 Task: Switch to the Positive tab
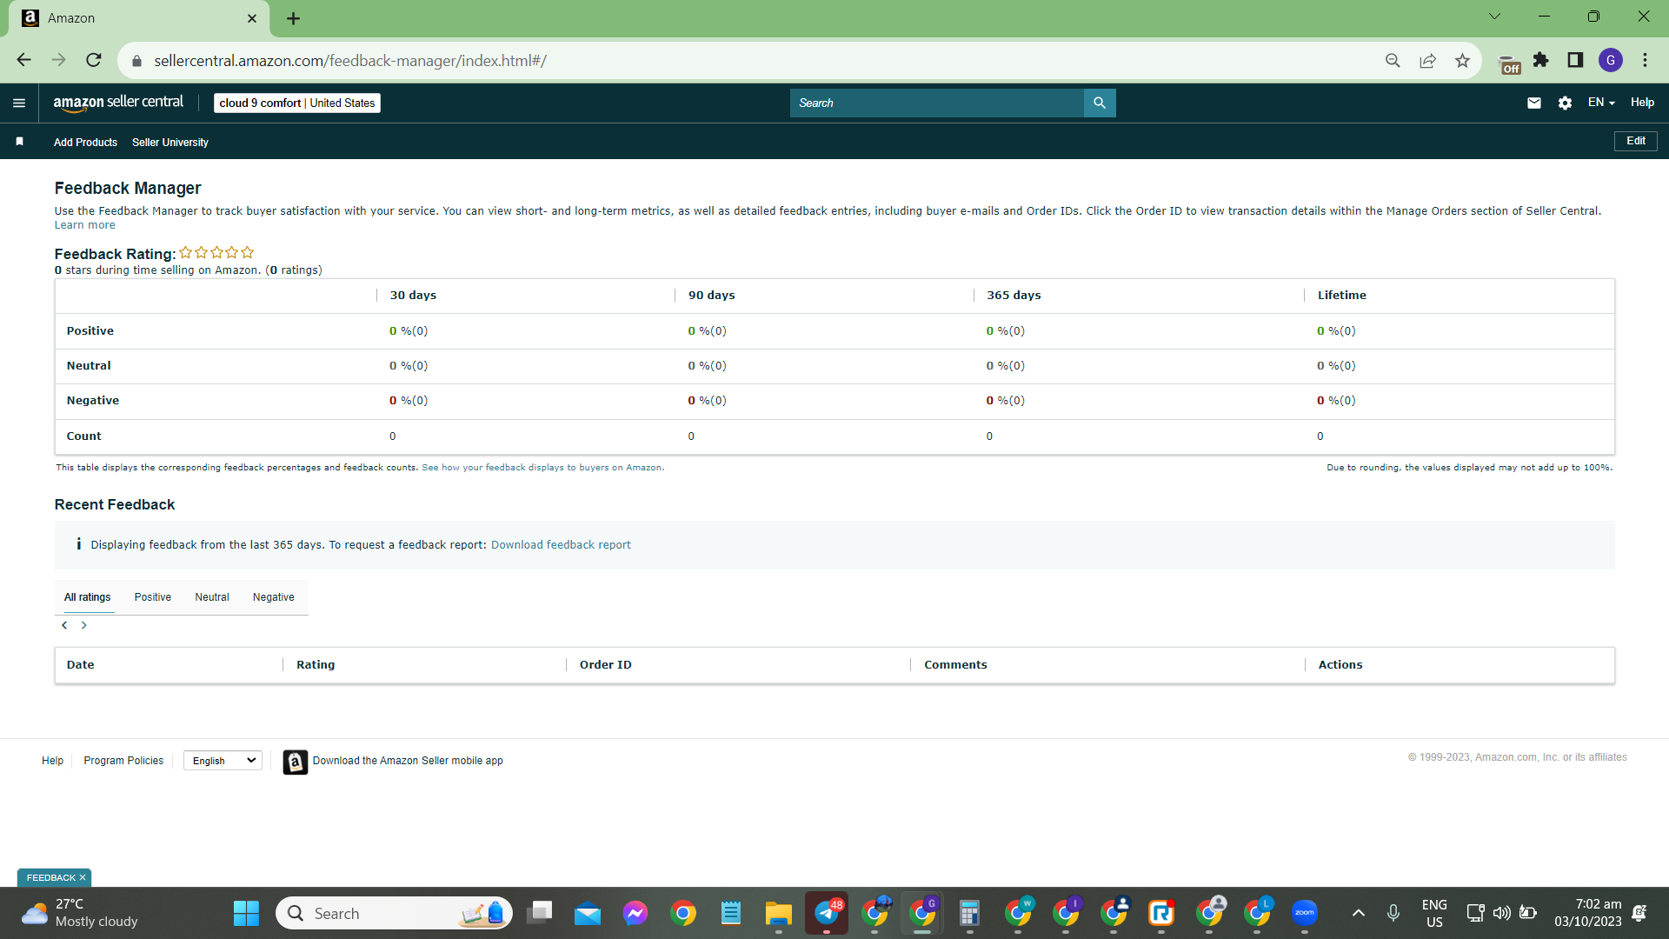click(153, 597)
